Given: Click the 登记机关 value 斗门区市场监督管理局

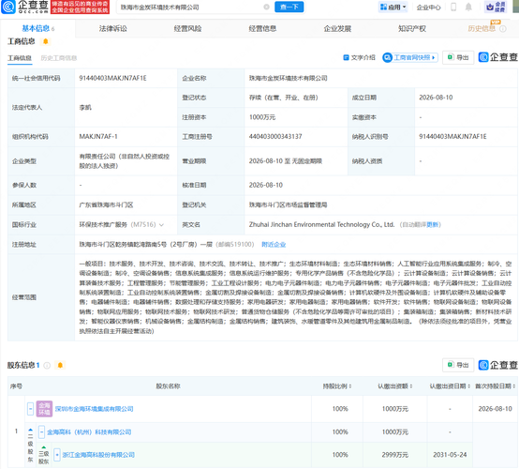Looking at the screenshot, I should click(x=288, y=204).
